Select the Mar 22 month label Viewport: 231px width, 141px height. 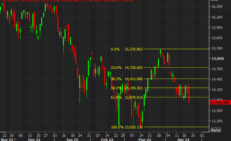[145, 139]
